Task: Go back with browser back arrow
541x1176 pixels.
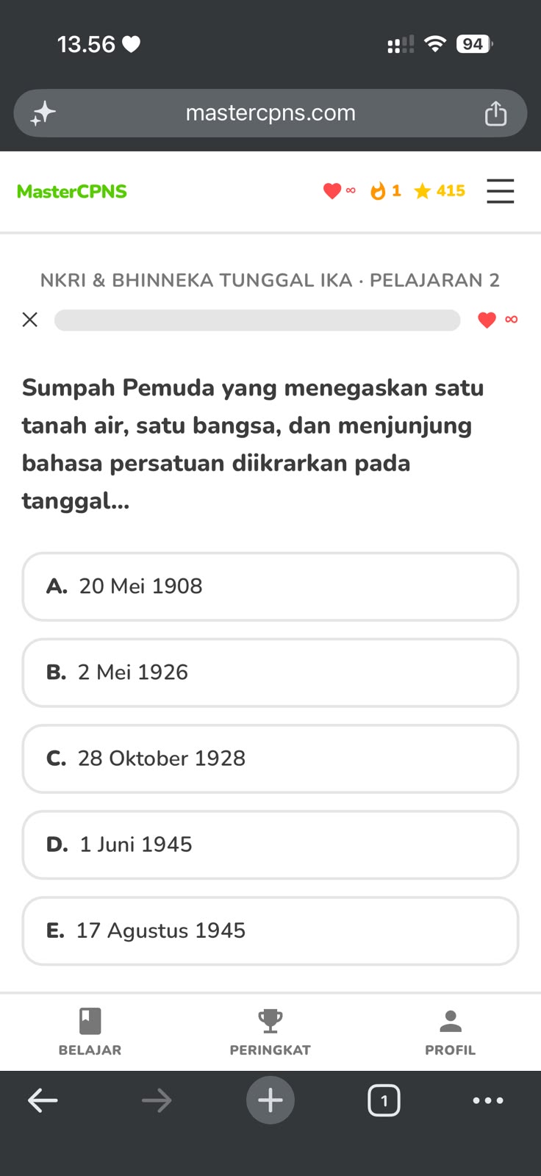Action: pyautogui.click(x=43, y=1100)
